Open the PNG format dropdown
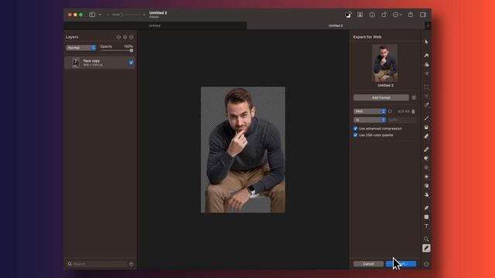The image size is (495, 278). 370,111
